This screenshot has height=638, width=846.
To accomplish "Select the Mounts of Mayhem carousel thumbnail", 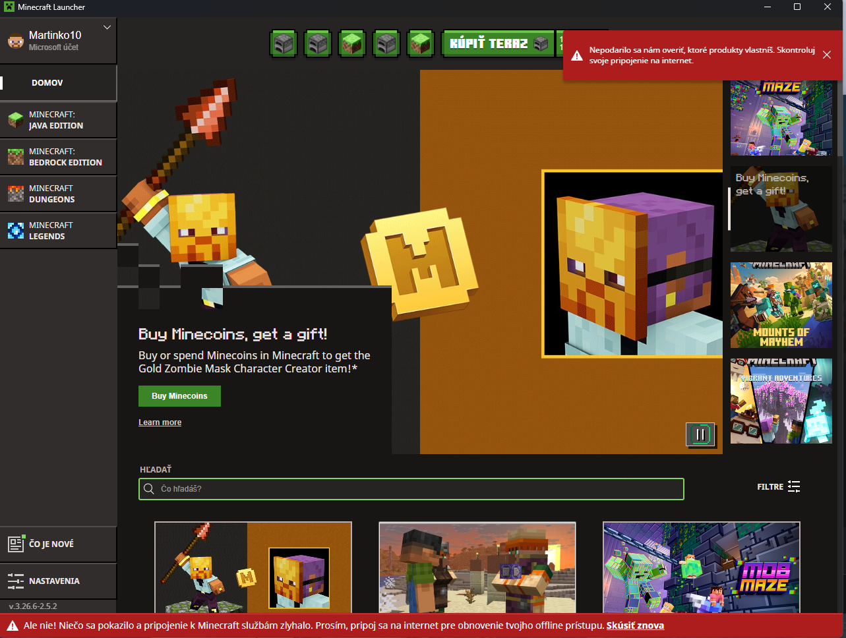I will (x=781, y=305).
